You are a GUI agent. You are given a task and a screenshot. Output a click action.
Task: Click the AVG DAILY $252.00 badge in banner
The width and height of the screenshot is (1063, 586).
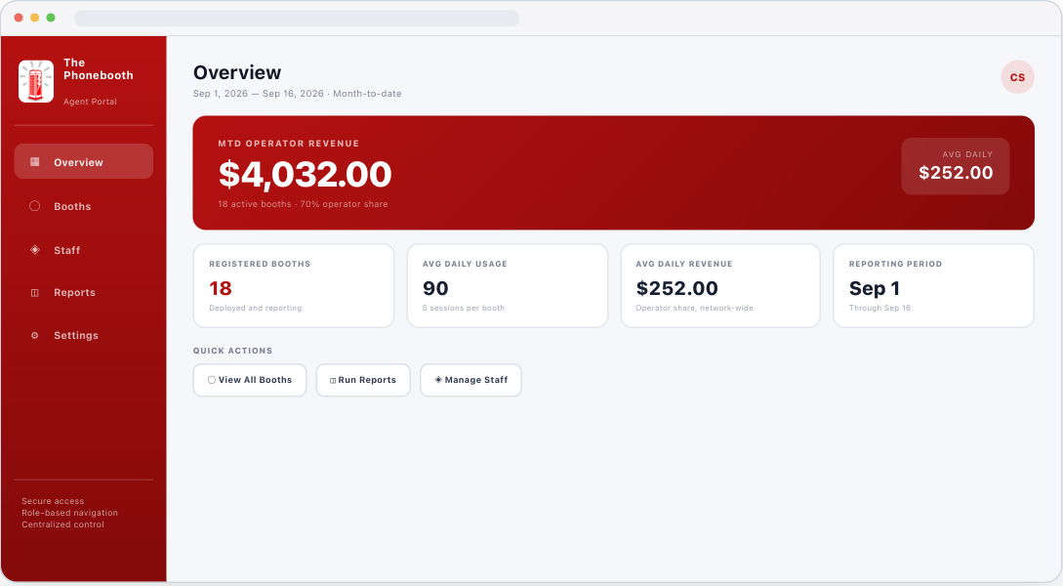pos(956,166)
